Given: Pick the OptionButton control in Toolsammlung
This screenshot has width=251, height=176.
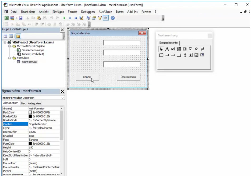Looking at the screenshot, I should [x=196, y=49].
